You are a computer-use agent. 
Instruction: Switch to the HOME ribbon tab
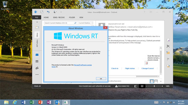pos(46,17)
